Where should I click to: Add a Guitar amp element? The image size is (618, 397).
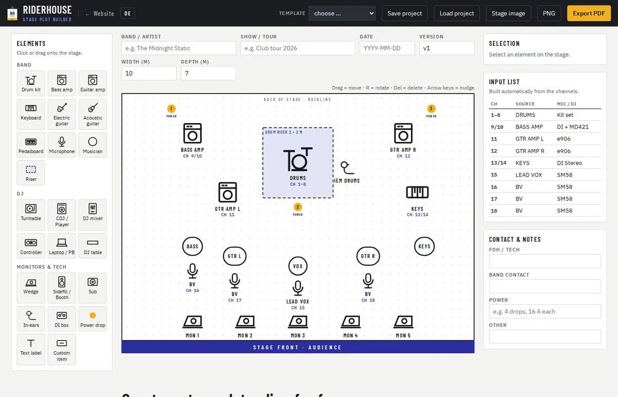tap(93, 83)
